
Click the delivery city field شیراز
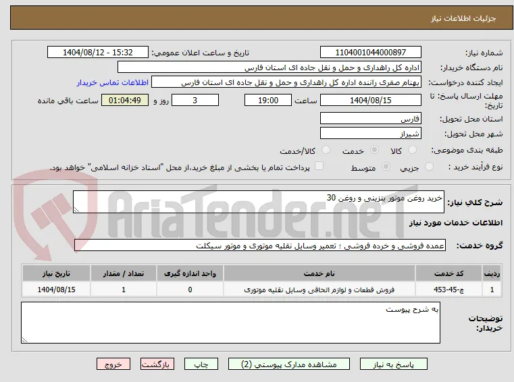tap(370, 133)
